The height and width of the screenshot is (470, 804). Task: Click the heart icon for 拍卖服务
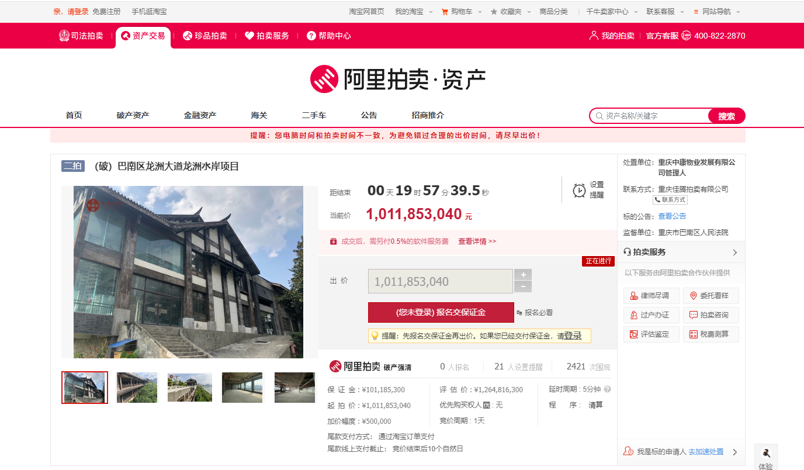[x=249, y=36]
